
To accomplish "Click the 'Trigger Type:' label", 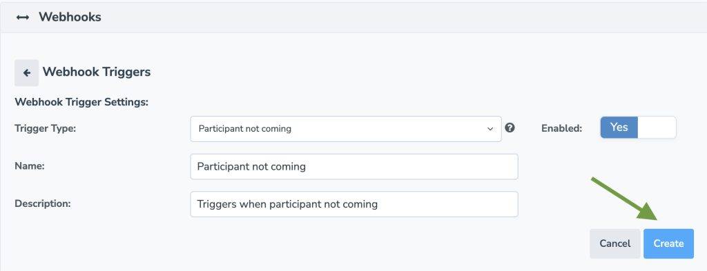I will 45,128.
